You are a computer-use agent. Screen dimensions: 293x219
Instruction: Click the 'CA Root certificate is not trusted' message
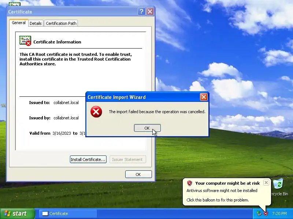(x=75, y=59)
